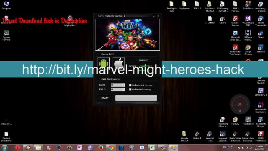Screen dimensions: 268x151
Task: Open the Windows Start menu
Action: (5, 148)
